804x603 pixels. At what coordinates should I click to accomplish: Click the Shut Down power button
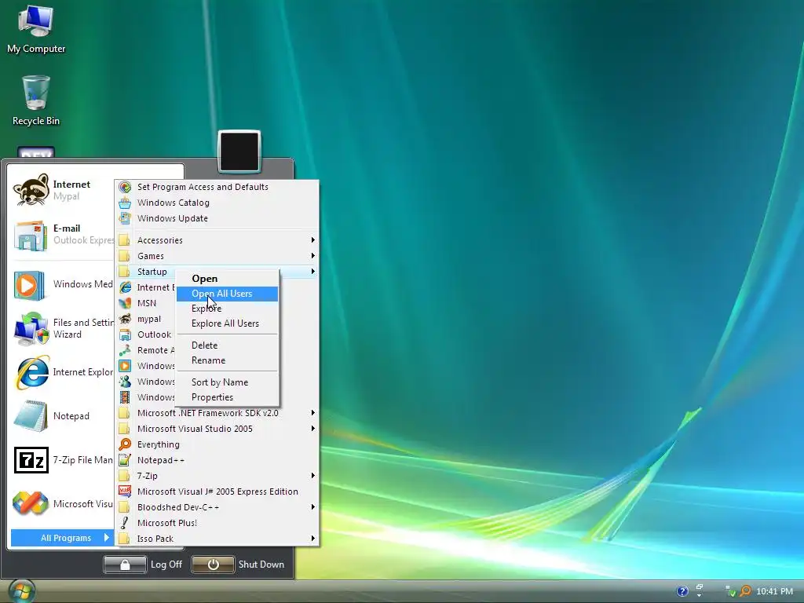point(213,565)
